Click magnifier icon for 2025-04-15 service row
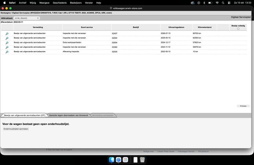The width and height of the screenshot is (254, 165). pos(7,38)
